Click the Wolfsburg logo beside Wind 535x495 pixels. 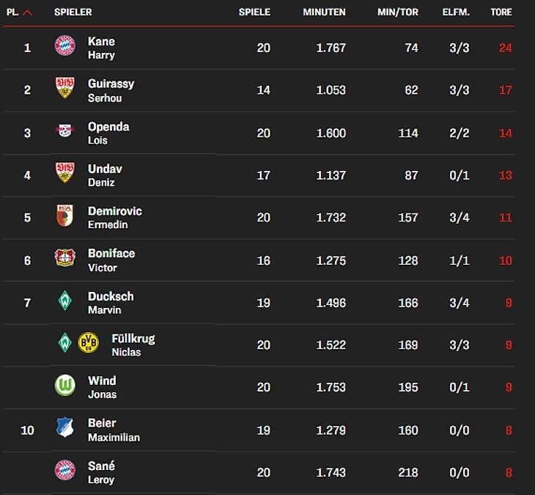[x=65, y=385]
